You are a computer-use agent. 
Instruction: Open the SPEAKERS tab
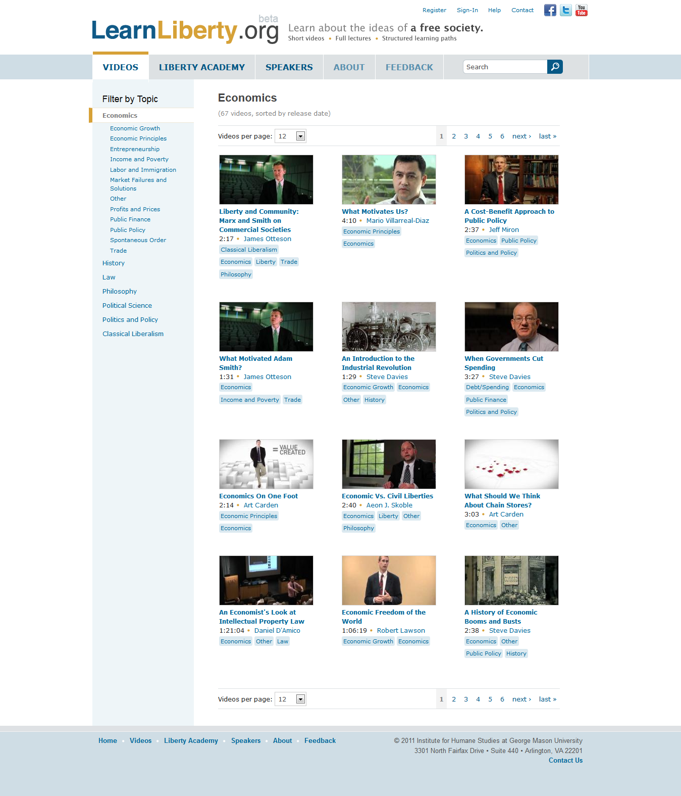(x=289, y=67)
